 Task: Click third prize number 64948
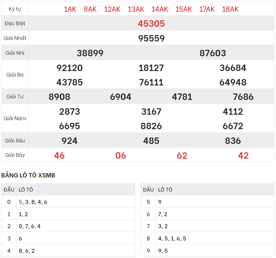[233, 82]
